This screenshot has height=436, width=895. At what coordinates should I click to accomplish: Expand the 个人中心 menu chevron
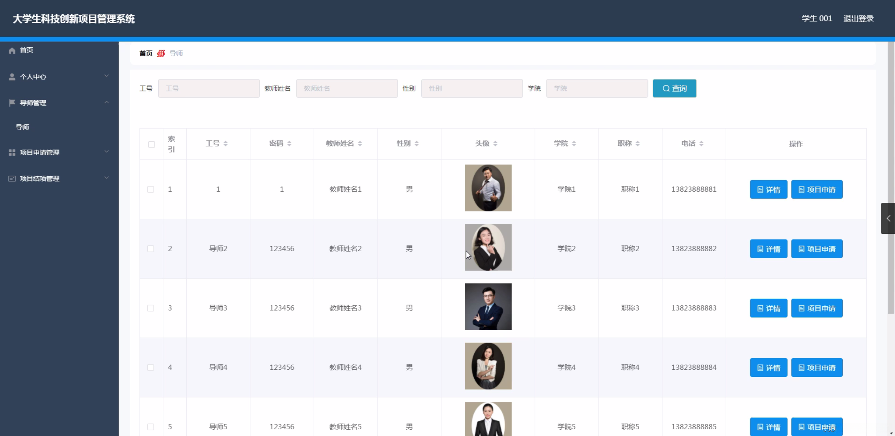pos(107,76)
